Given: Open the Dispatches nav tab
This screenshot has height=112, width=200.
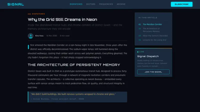Looking at the screenshot, I should click(x=76, y=4).
